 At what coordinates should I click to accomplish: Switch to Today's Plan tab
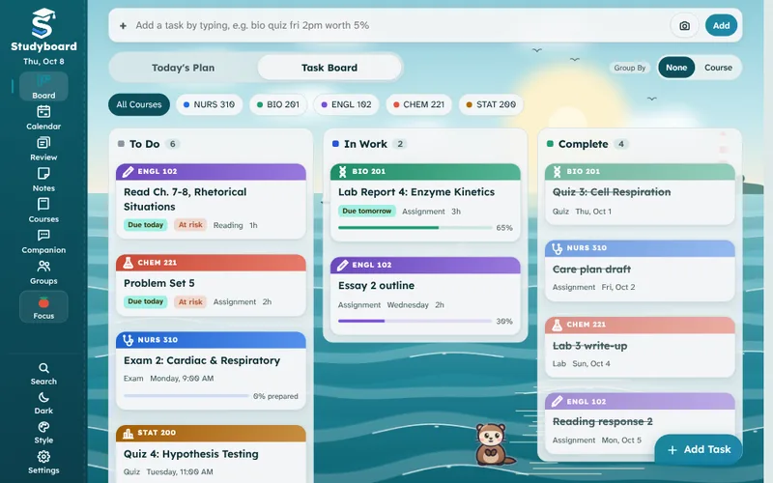183,68
